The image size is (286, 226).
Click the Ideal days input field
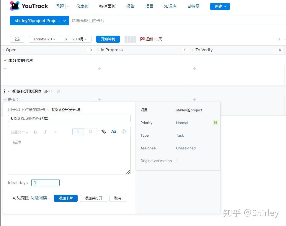pyautogui.click(x=45, y=183)
